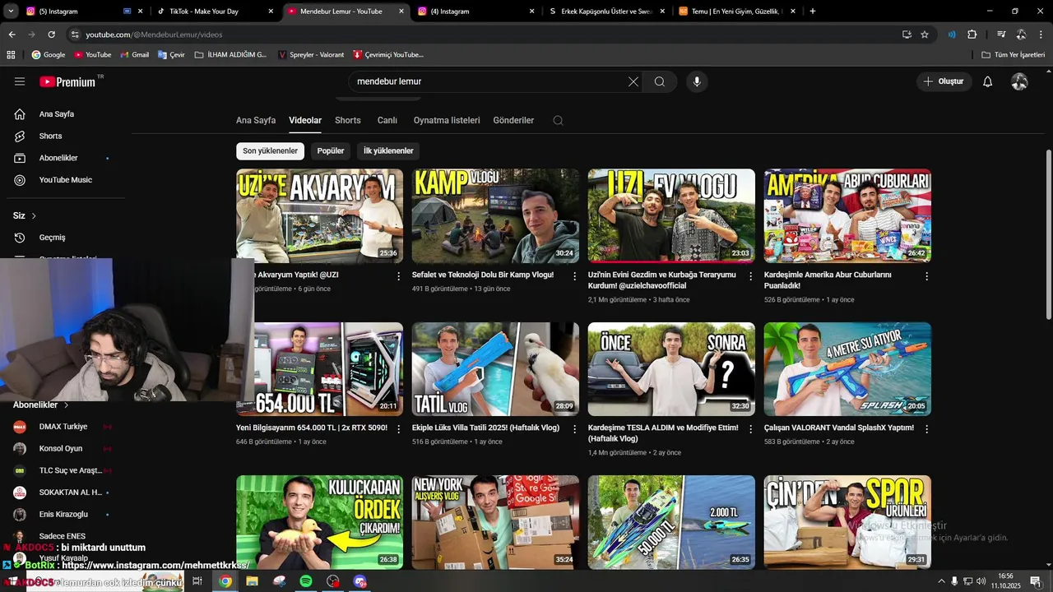The height and width of the screenshot is (592, 1053).
Task: Open a new browser tab
Action: pos(813,12)
